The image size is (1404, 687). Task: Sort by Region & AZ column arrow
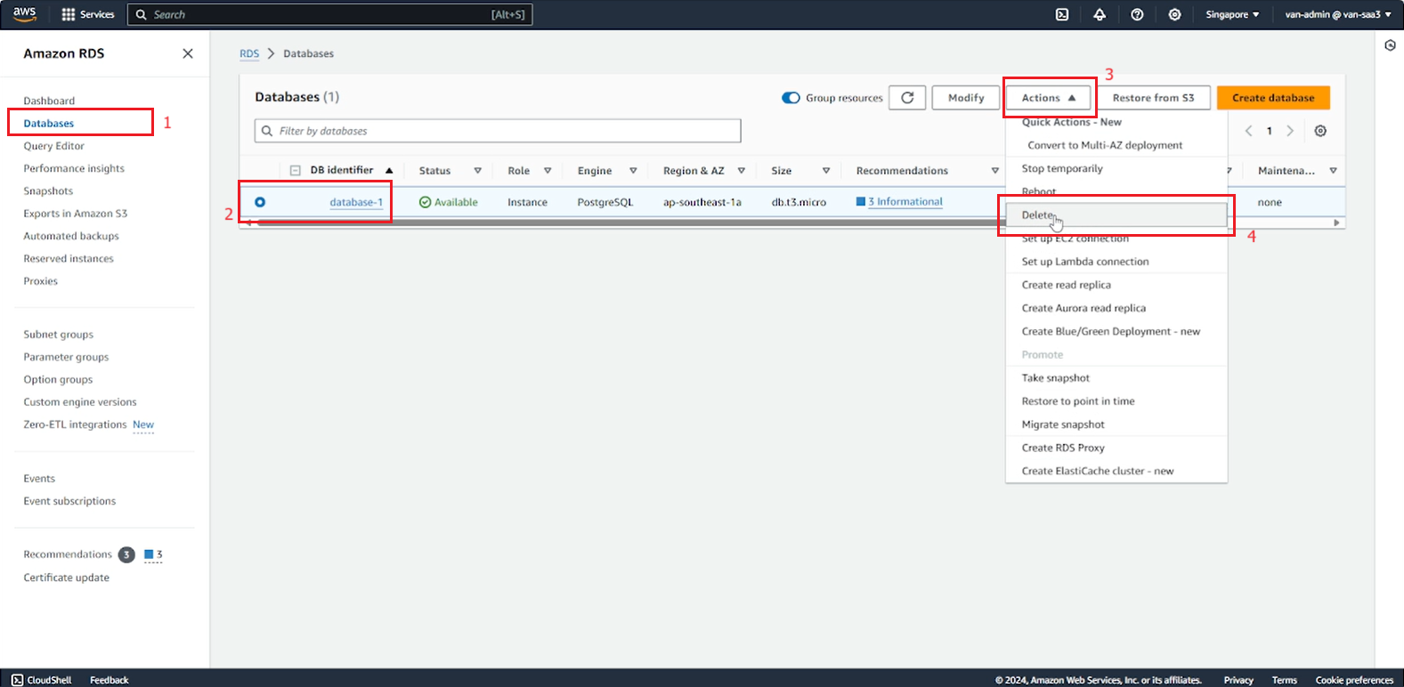click(741, 171)
